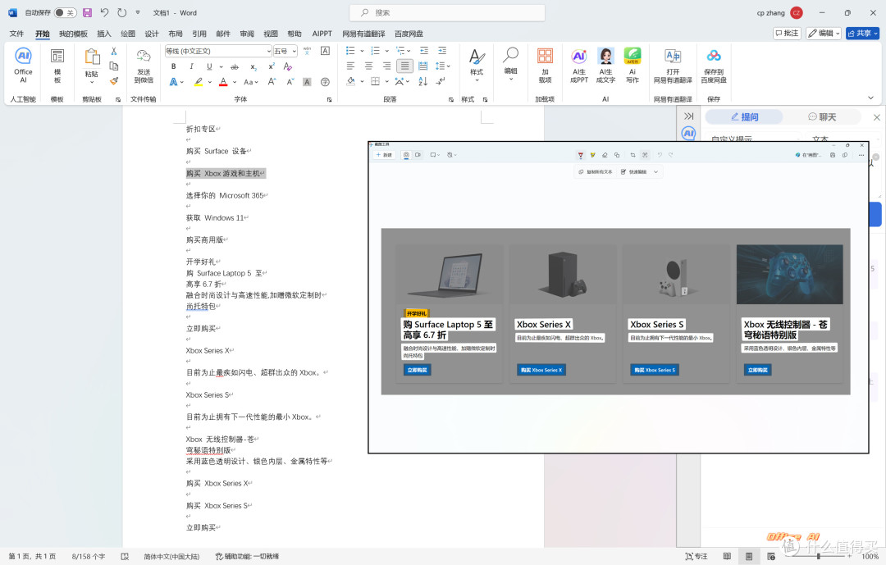The height and width of the screenshot is (565, 886).
Task: Switch to the 设计 ribbon tab
Action: coord(152,34)
